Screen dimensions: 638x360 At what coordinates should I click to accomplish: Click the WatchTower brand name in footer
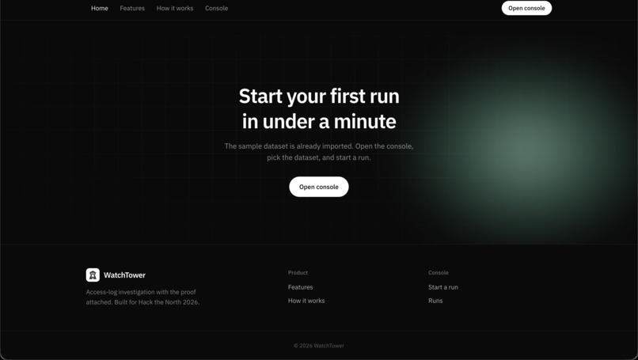124,275
